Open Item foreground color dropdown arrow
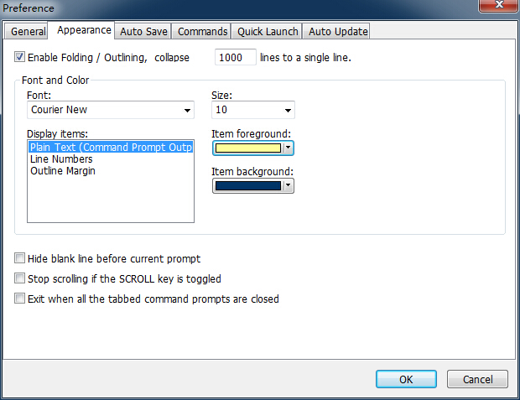The height and width of the screenshot is (400, 520). [289, 148]
